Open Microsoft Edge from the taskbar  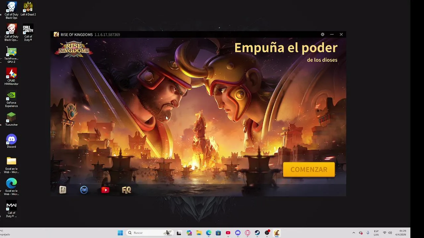pyautogui.click(x=209, y=233)
